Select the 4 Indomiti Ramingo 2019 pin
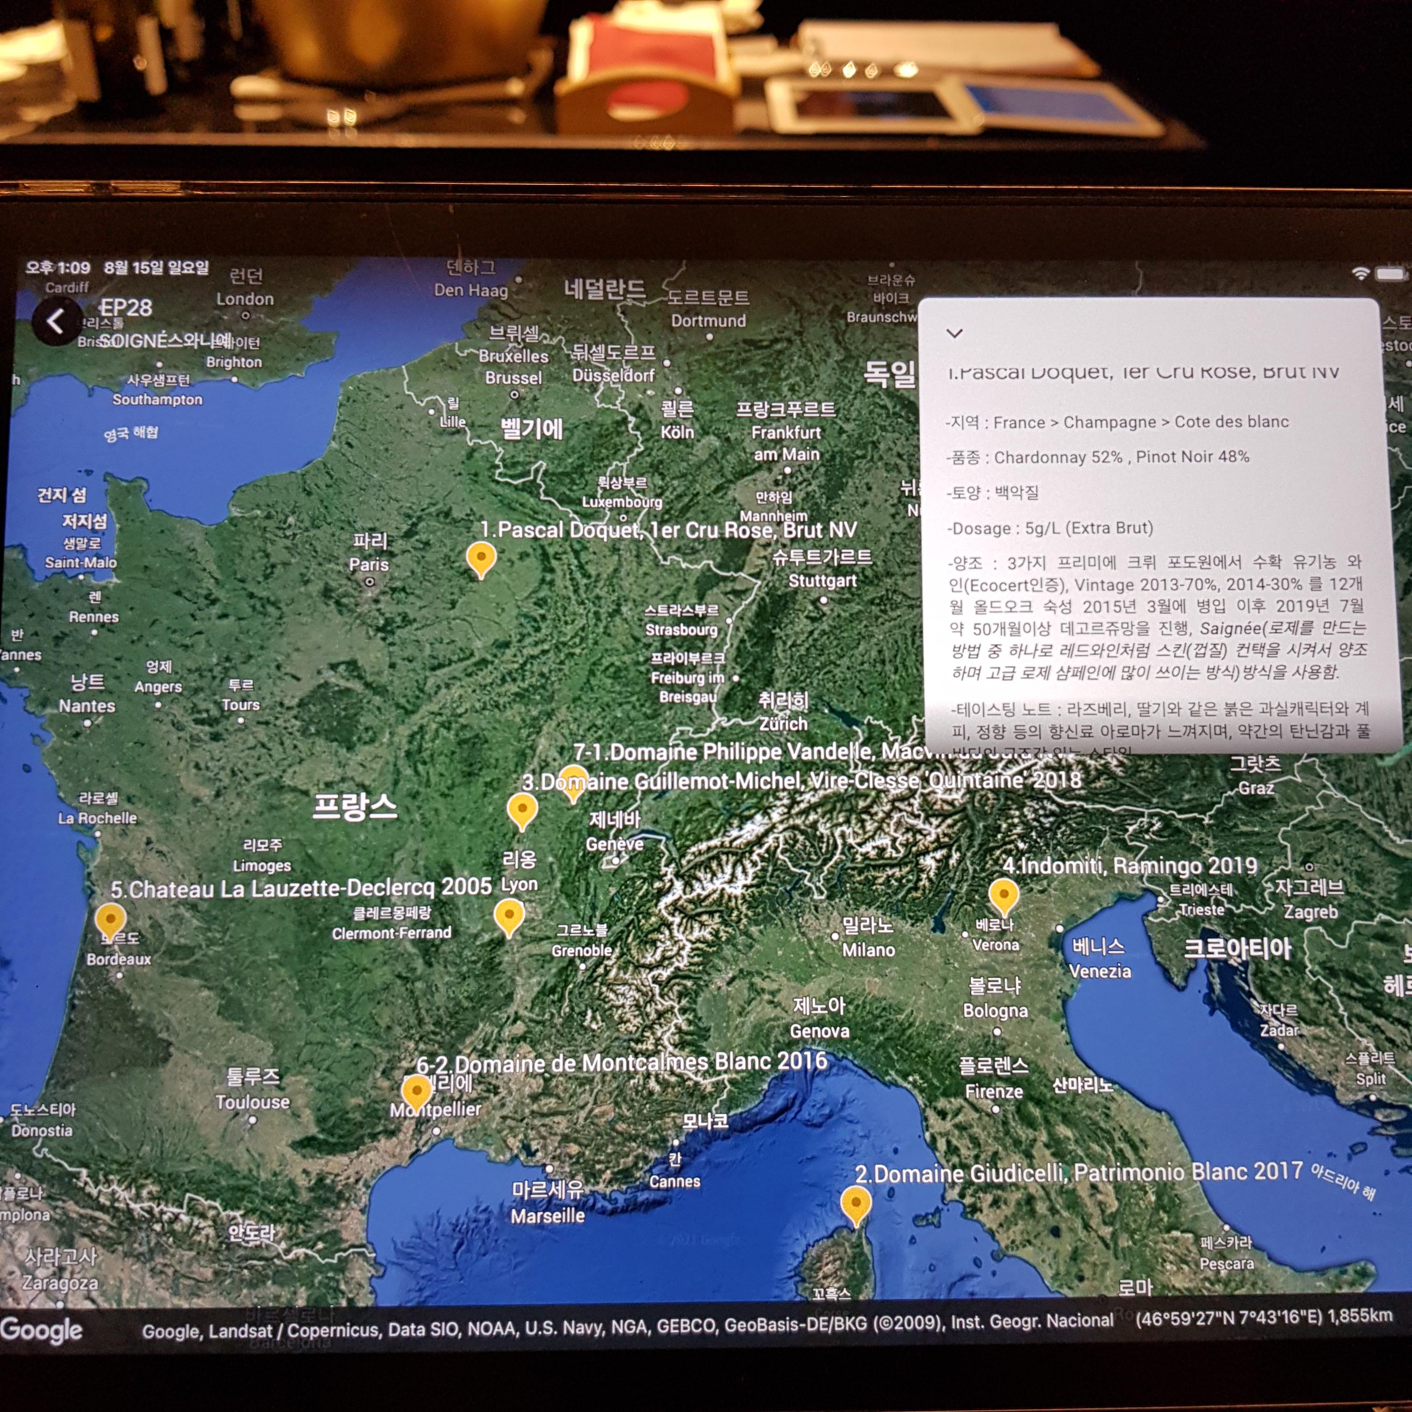Screen dimensions: 1412x1412 [x=1004, y=897]
